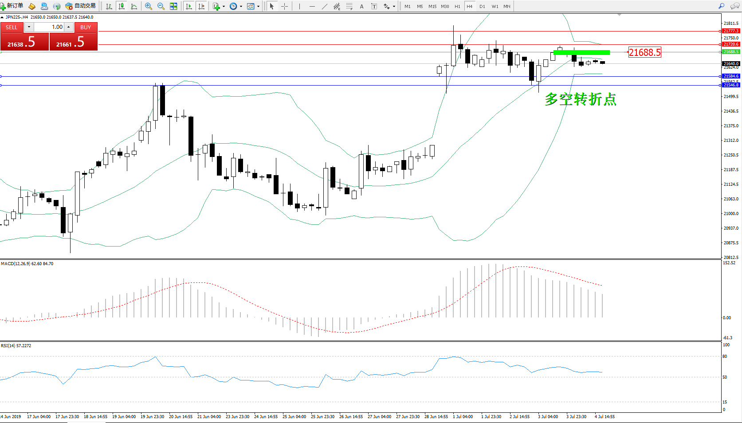Expand the indicators list dropdown arrow
This screenshot has height=423, width=742.
pyautogui.click(x=224, y=7)
